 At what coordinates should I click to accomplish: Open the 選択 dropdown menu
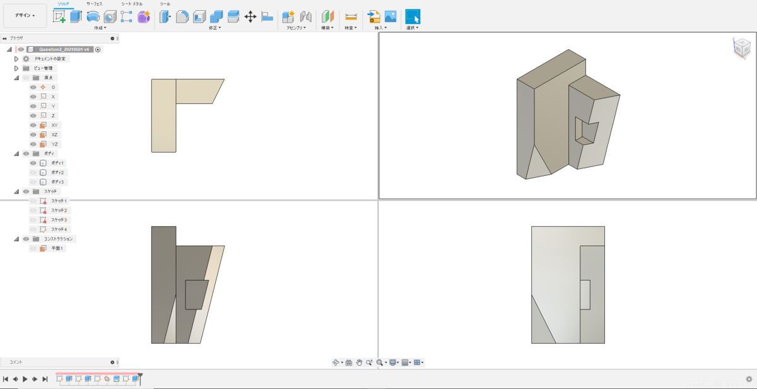(x=413, y=28)
